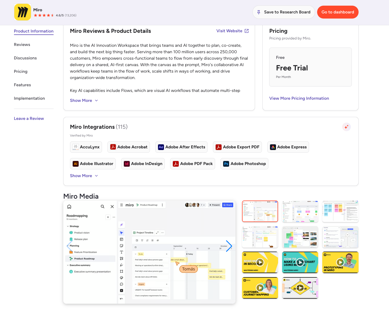Click the AccuLynx integration logo
389x322 pixels.
76,147
